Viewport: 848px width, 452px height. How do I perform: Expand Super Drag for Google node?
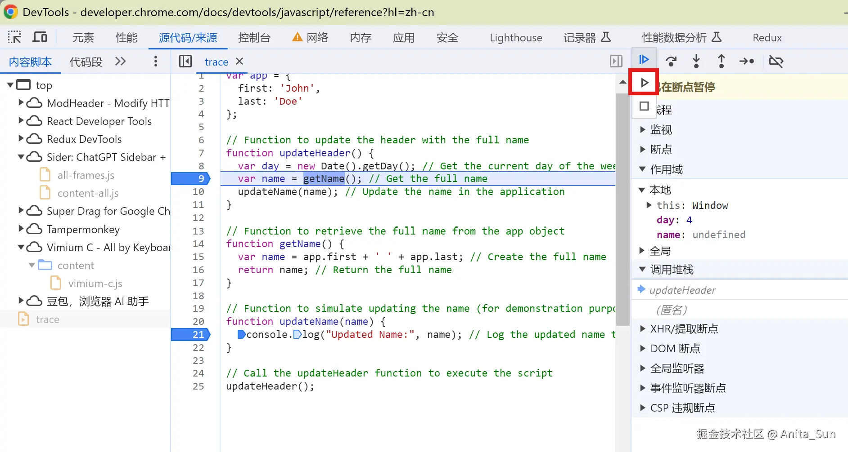pos(21,211)
